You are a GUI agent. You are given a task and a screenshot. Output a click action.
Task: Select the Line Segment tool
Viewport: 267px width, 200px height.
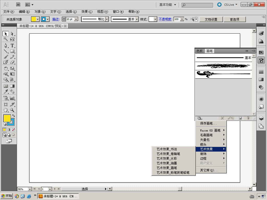click(6, 51)
